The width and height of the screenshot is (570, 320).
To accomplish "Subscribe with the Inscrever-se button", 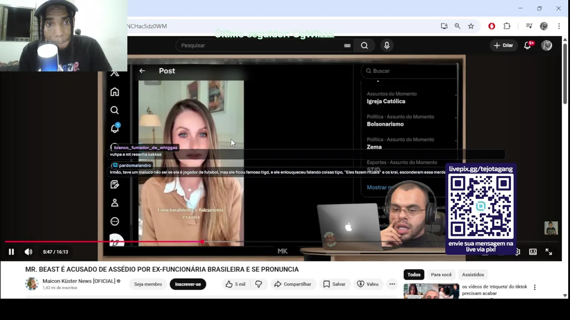I will click(x=188, y=284).
